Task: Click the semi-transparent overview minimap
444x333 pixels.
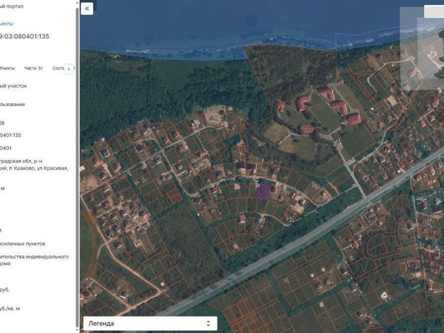Action: [x=422, y=48]
